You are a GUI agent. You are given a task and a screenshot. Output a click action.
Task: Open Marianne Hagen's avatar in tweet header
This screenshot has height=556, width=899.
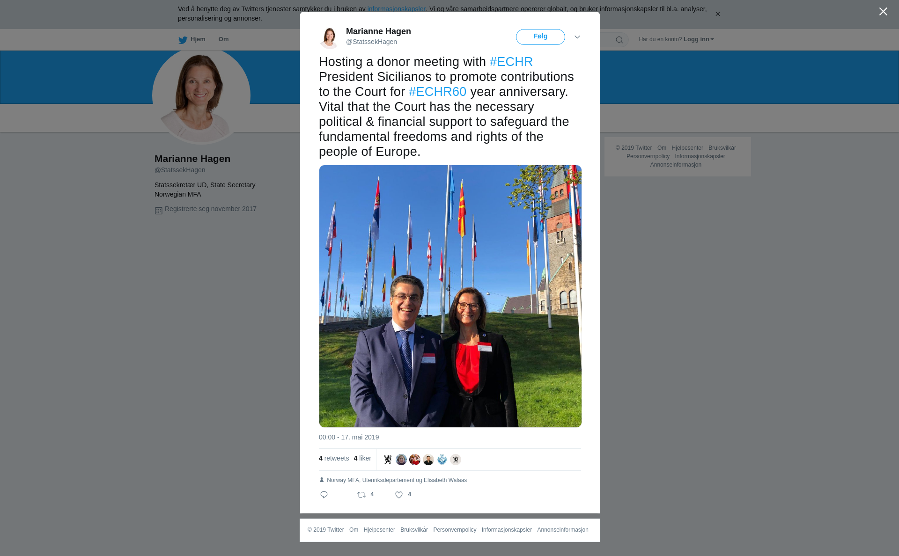click(329, 37)
